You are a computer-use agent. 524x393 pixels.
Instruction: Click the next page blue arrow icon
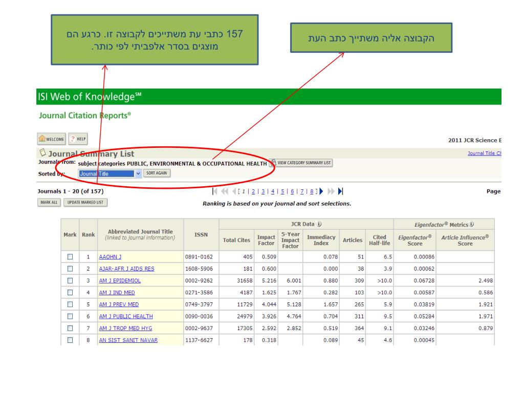click(x=321, y=191)
